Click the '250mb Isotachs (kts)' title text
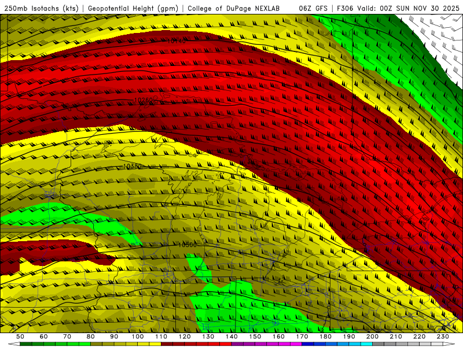 pyautogui.click(x=41, y=9)
